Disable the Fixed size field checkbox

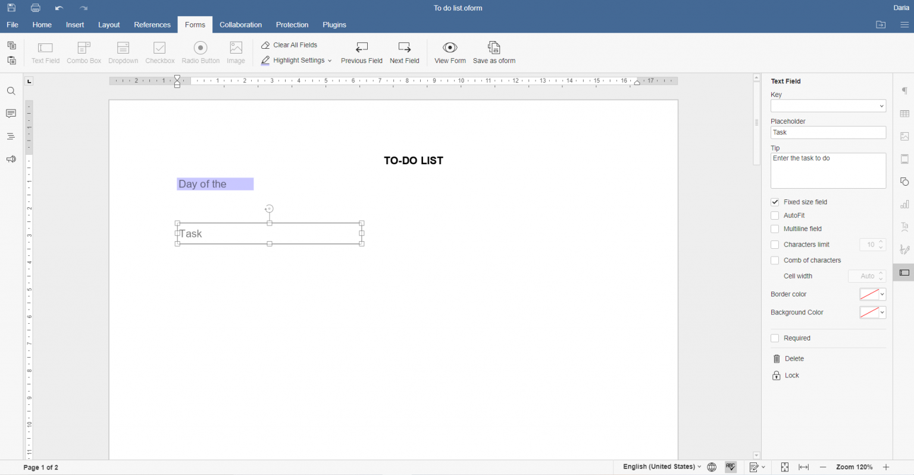click(775, 202)
